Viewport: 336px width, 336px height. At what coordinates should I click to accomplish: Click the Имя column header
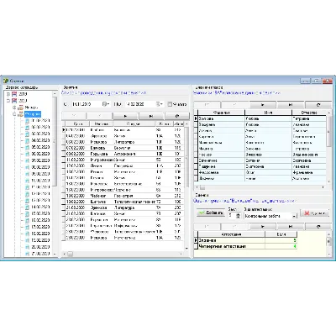pos(269,113)
